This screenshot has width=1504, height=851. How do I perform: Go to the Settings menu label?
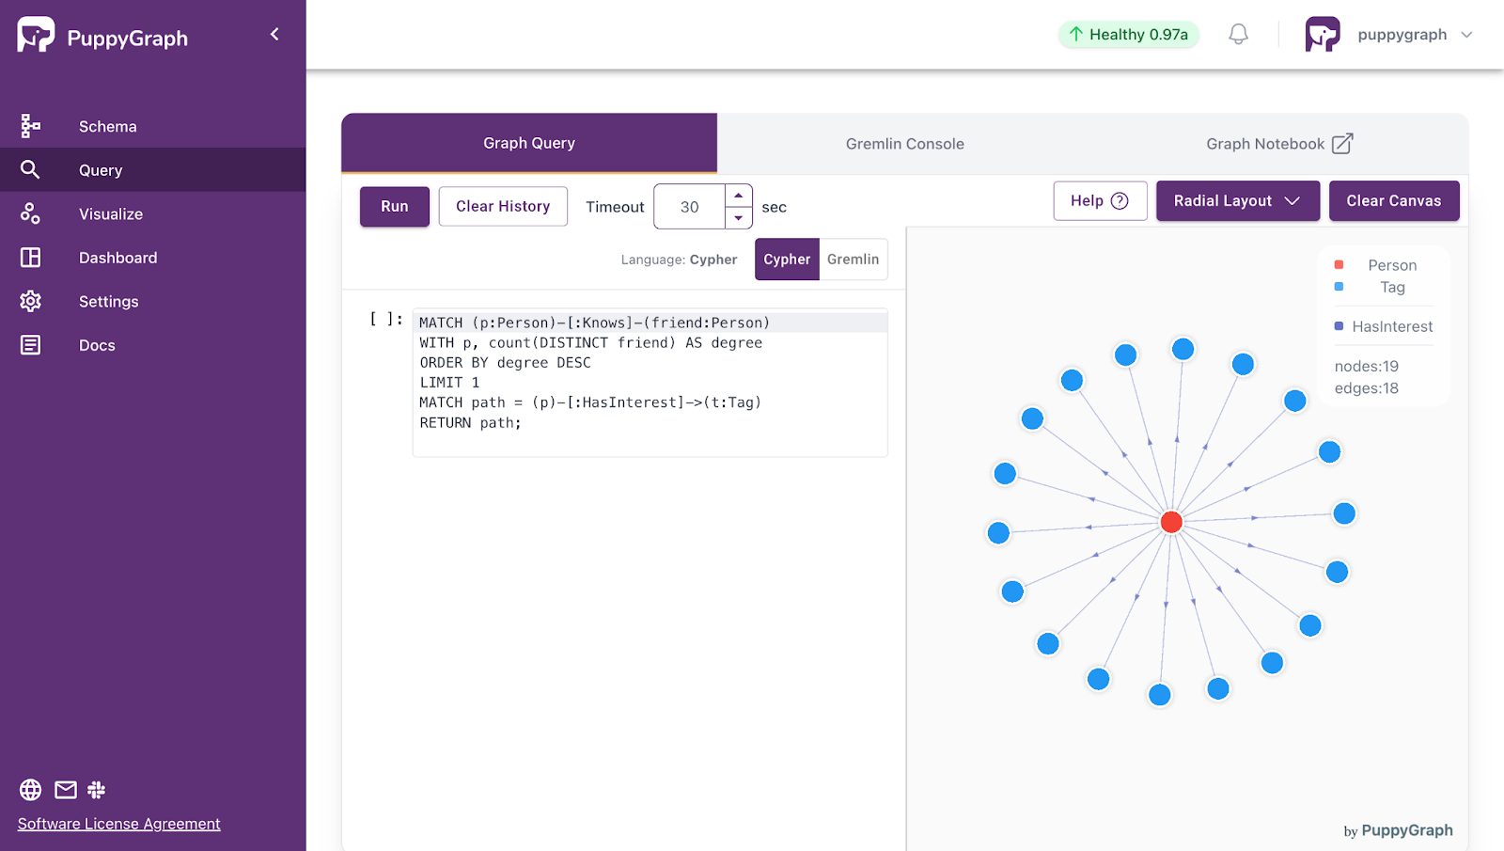[109, 302]
